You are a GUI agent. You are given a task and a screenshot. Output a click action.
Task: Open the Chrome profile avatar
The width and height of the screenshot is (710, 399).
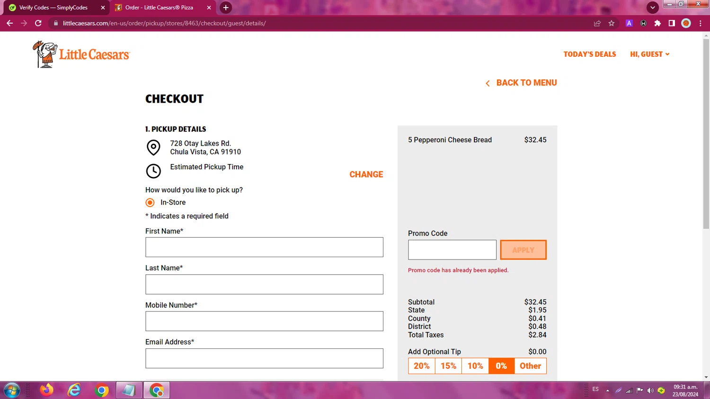(x=686, y=23)
